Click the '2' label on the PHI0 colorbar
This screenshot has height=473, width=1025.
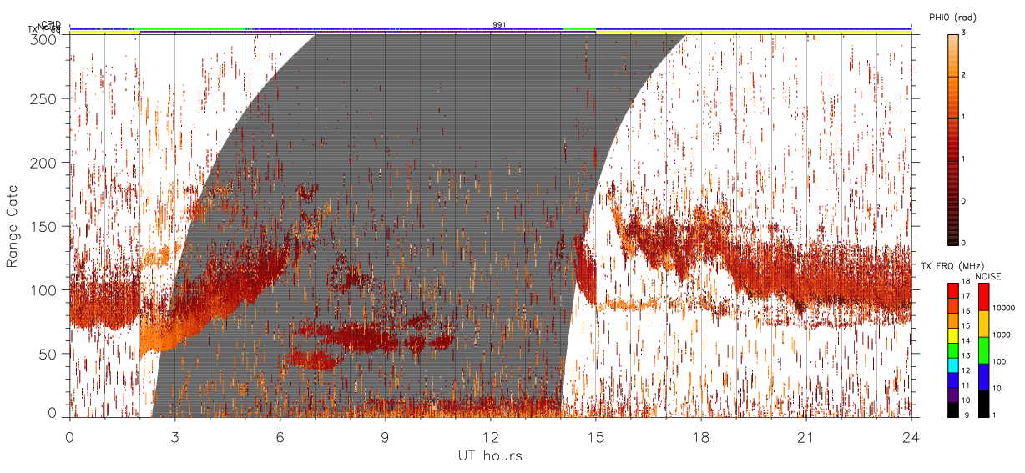pyautogui.click(x=964, y=76)
